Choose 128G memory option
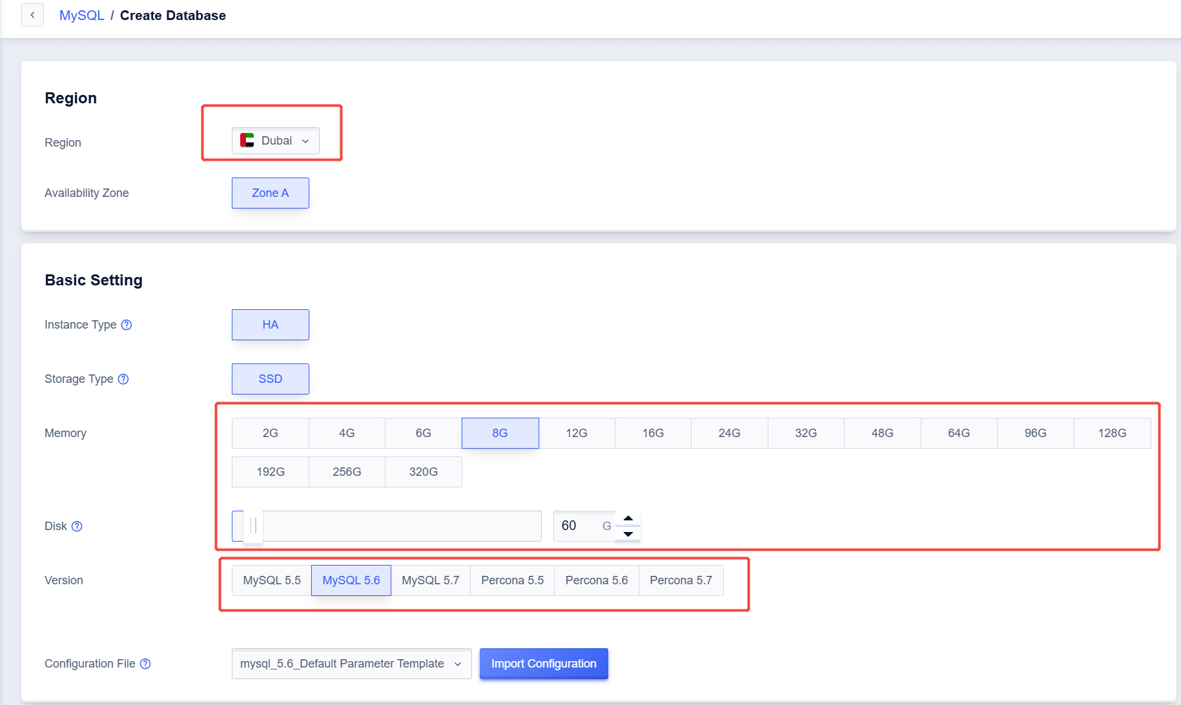The height and width of the screenshot is (705, 1181). point(1113,433)
